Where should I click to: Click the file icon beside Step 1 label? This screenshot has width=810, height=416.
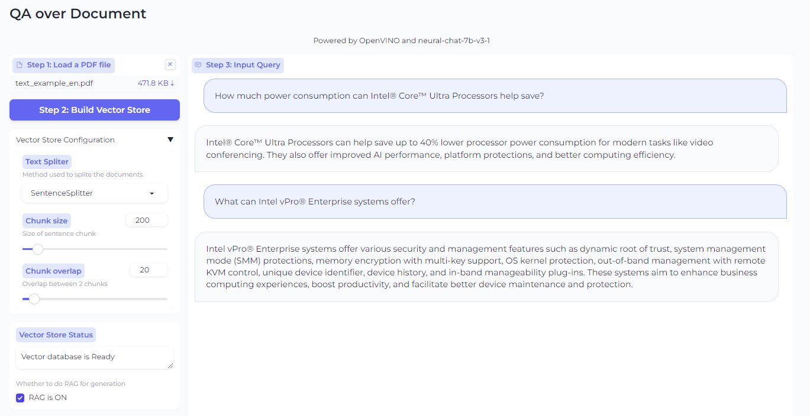[x=20, y=65]
